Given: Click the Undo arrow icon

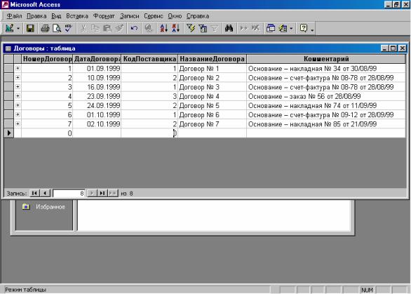Looking at the screenshot, I should 134,28.
